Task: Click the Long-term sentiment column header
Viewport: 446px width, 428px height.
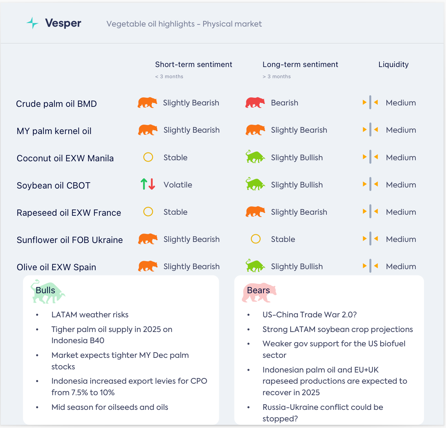Action: click(300, 65)
